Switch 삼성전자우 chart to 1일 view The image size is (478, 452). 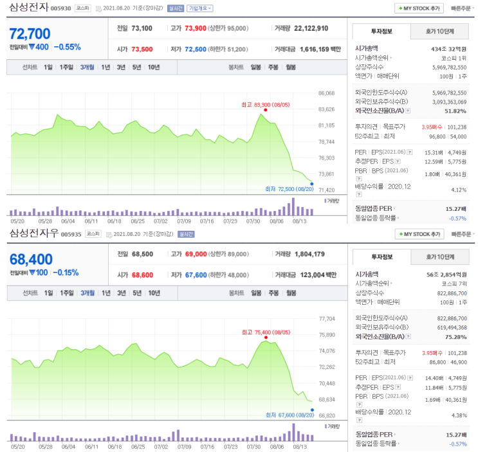click(x=48, y=293)
